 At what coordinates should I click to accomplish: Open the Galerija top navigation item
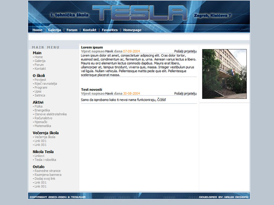click(54, 30)
